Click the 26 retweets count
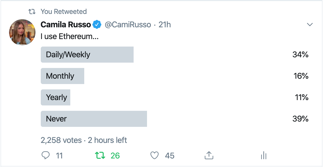323x167 pixels. tap(115, 155)
